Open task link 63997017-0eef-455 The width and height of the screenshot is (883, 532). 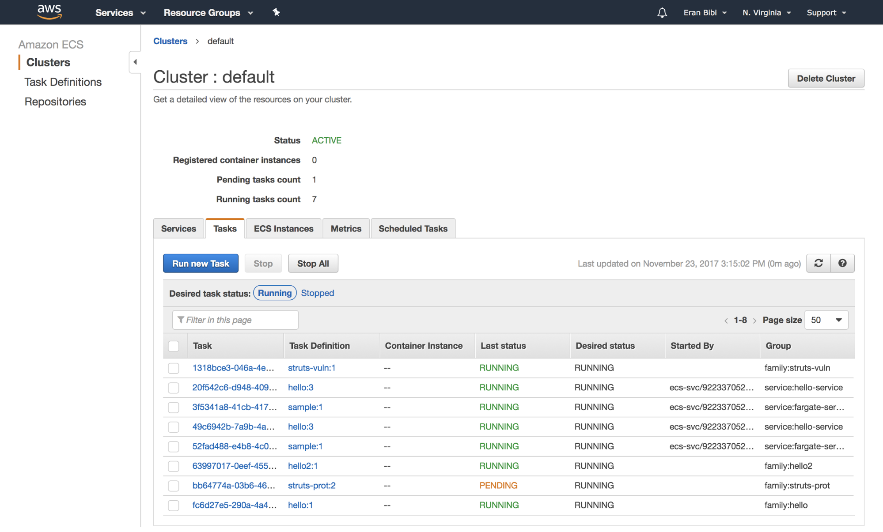tap(235, 466)
